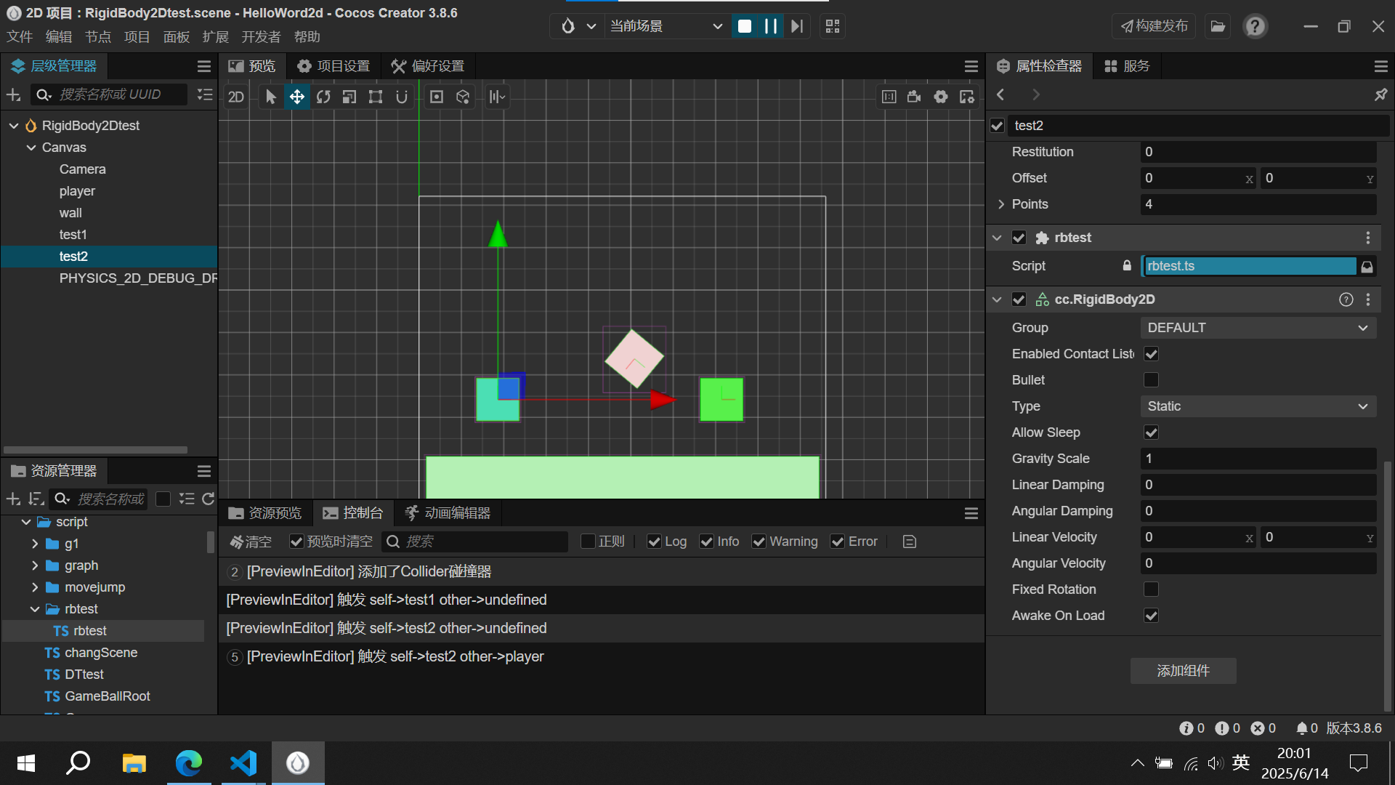Select the Move transform tool
Image resolution: width=1395 pixels, height=785 pixels.
(297, 97)
